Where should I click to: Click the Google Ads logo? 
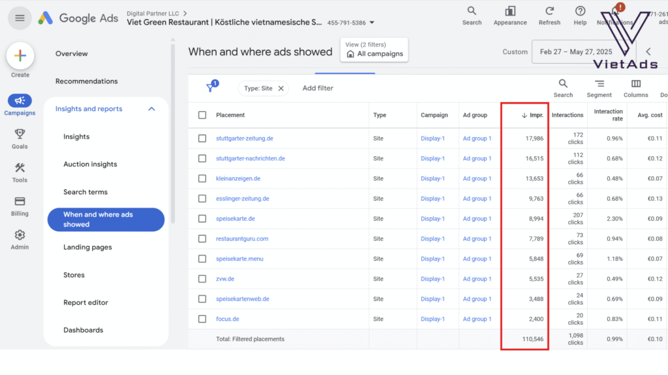(x=78, y=18)
